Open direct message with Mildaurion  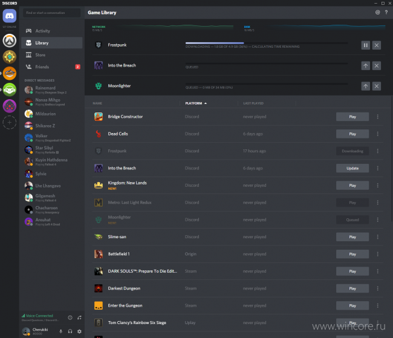click(x=52, y=114)
